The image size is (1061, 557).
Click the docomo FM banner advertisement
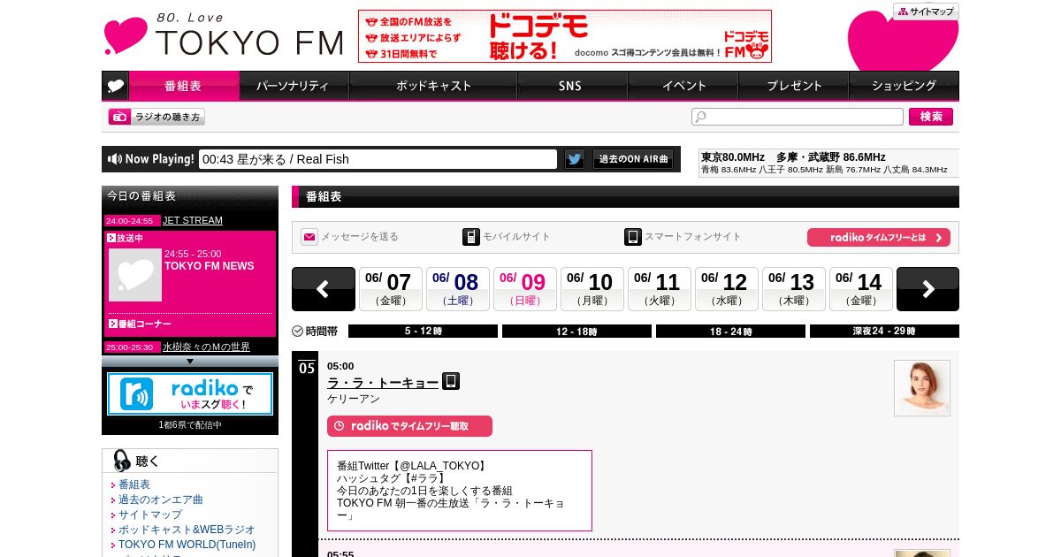click(x=564, y=36)
